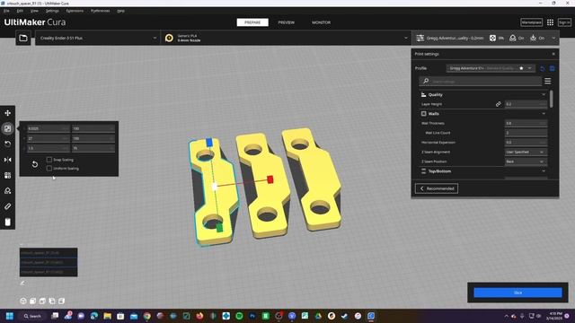Click the Windows Start button
575x323 pixels.
[x=10, y=316]
